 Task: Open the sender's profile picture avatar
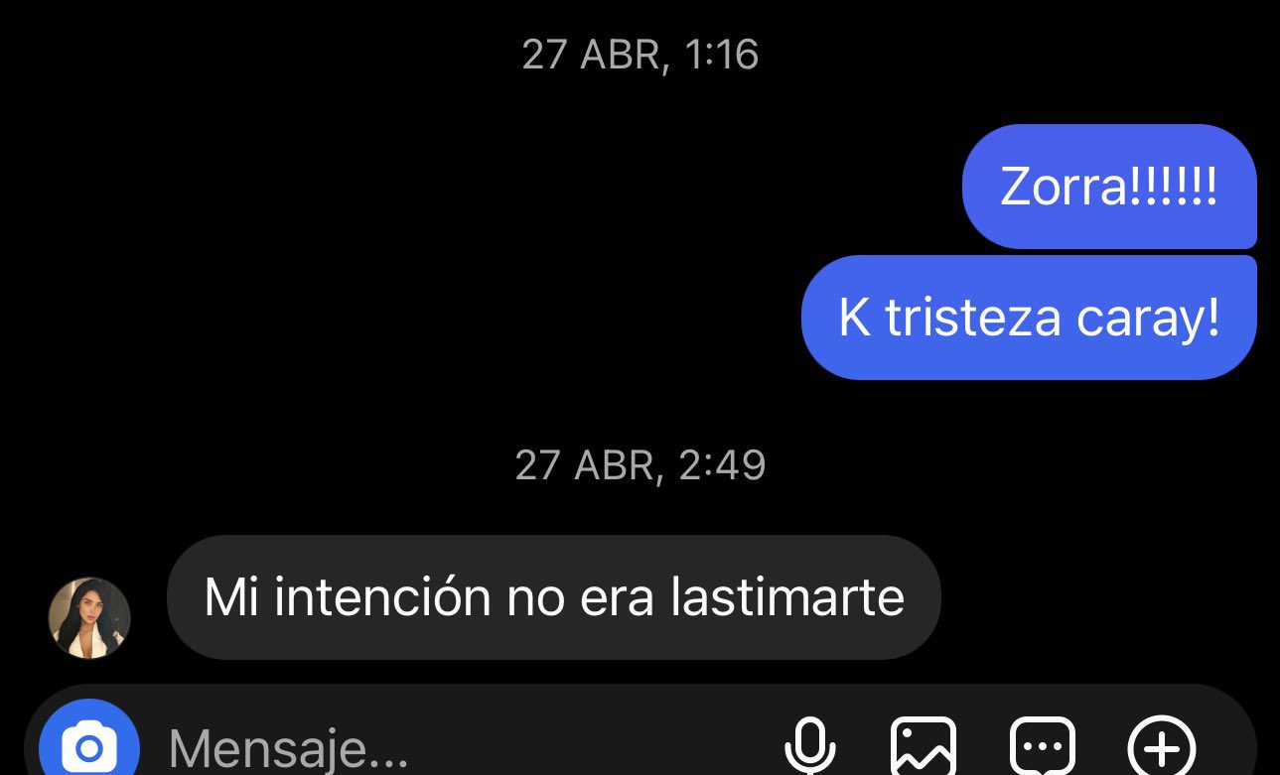tap(89, 618)
